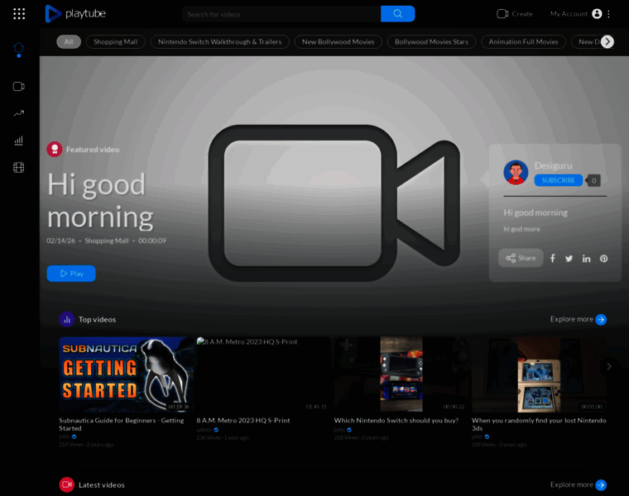Open the apps grid menu icon
This screenshot has height=496, width=629.
19,14
